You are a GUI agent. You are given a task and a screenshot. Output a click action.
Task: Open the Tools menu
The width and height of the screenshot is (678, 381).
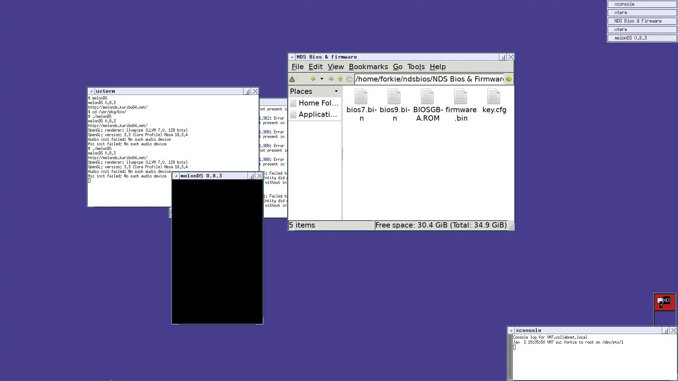click(x=416, y=67)
